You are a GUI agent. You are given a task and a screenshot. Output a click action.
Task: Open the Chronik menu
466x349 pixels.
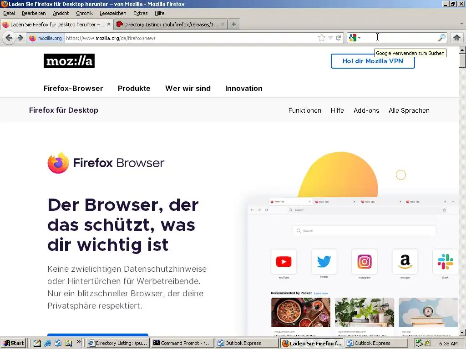click(x=84, y=13)
